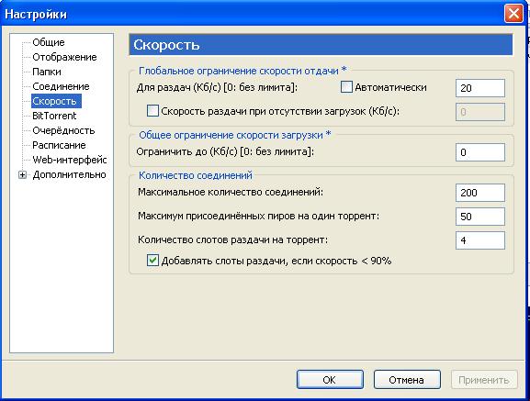Image resolution: width=530 pixels, height=401 pixels.
Task: Select Расписание in the sidebar tree
Action: [x=59, y=145]
